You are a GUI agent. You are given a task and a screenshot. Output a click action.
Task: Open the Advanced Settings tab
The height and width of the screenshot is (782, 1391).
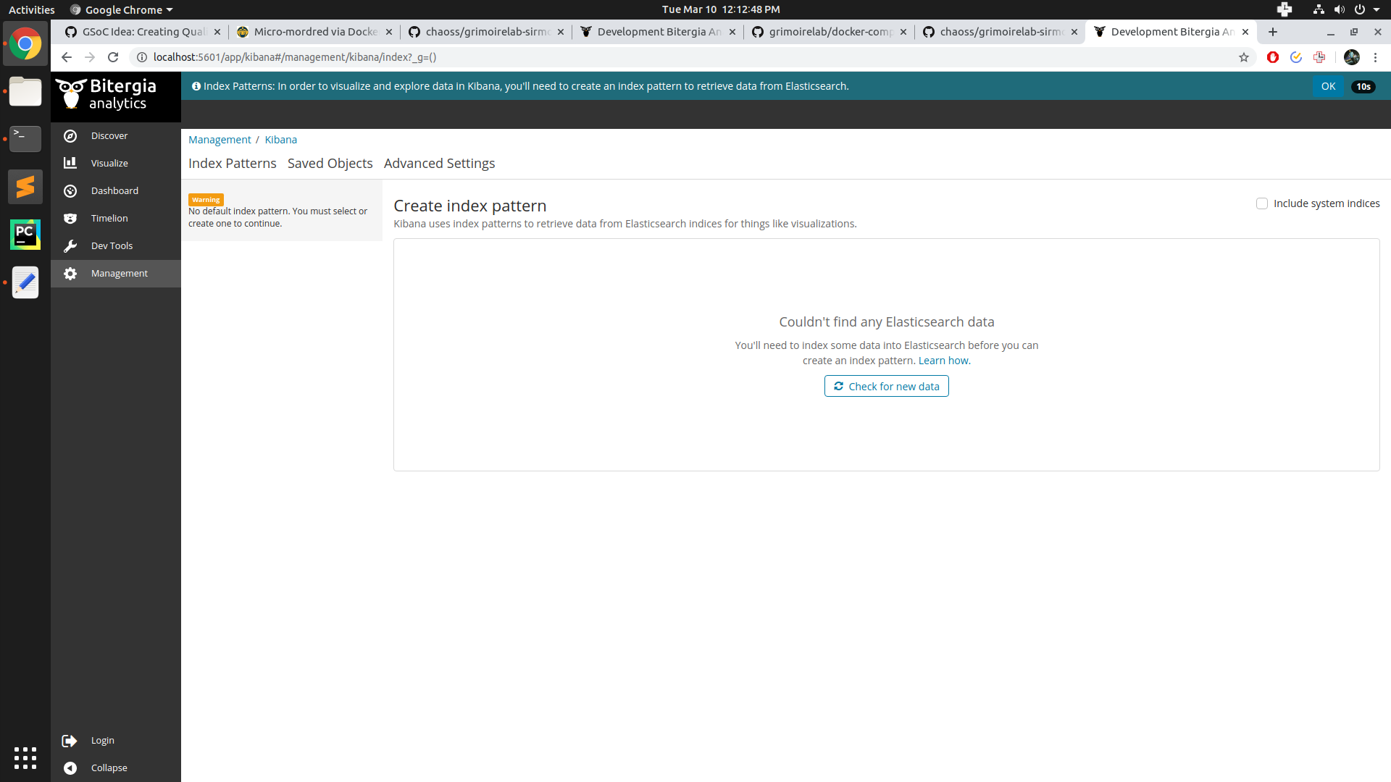pos(439,163)
